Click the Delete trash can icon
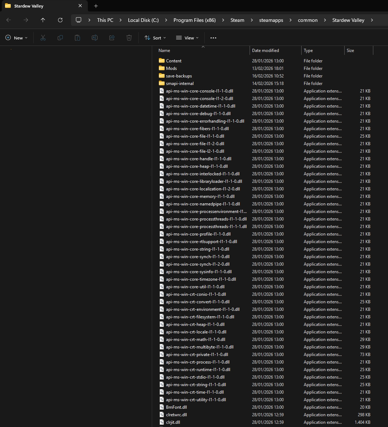Viewport: 388px width, 427px height. (x=129, y=38)
